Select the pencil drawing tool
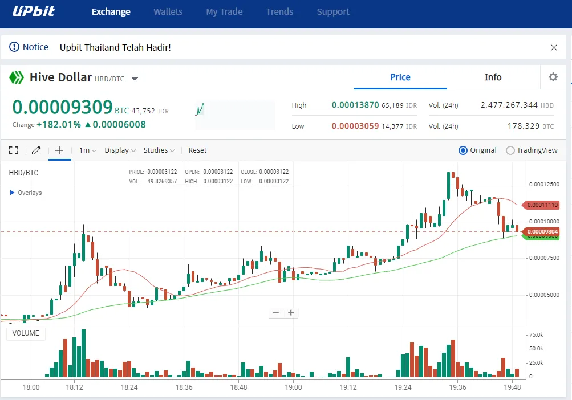572x400 pixels. [x=36, y=150]
